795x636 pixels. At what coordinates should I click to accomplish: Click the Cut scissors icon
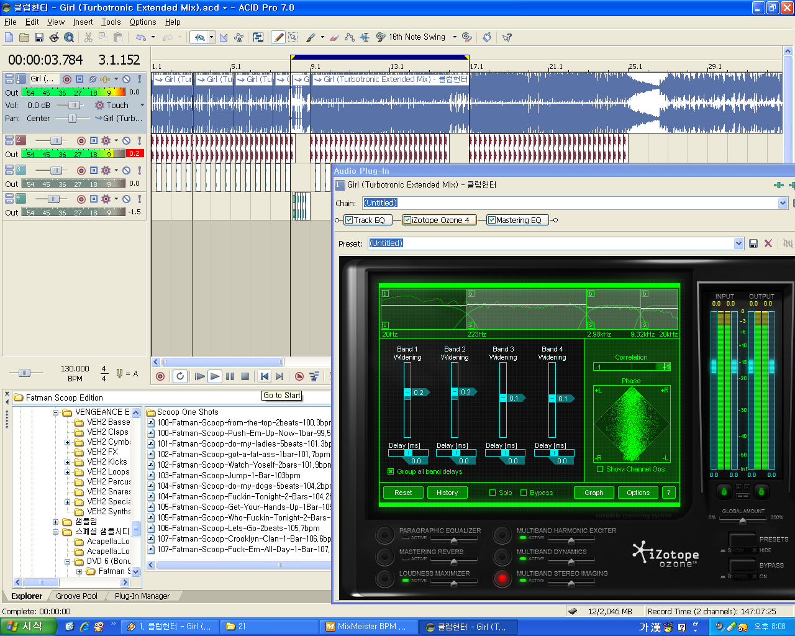click(x=88, y=37)
